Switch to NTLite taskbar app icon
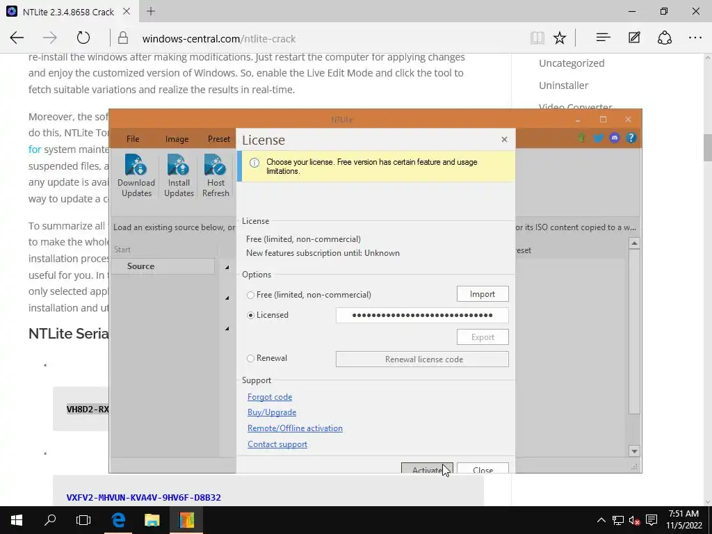Viewport: 712px width, 534px height. click(186, 520)
